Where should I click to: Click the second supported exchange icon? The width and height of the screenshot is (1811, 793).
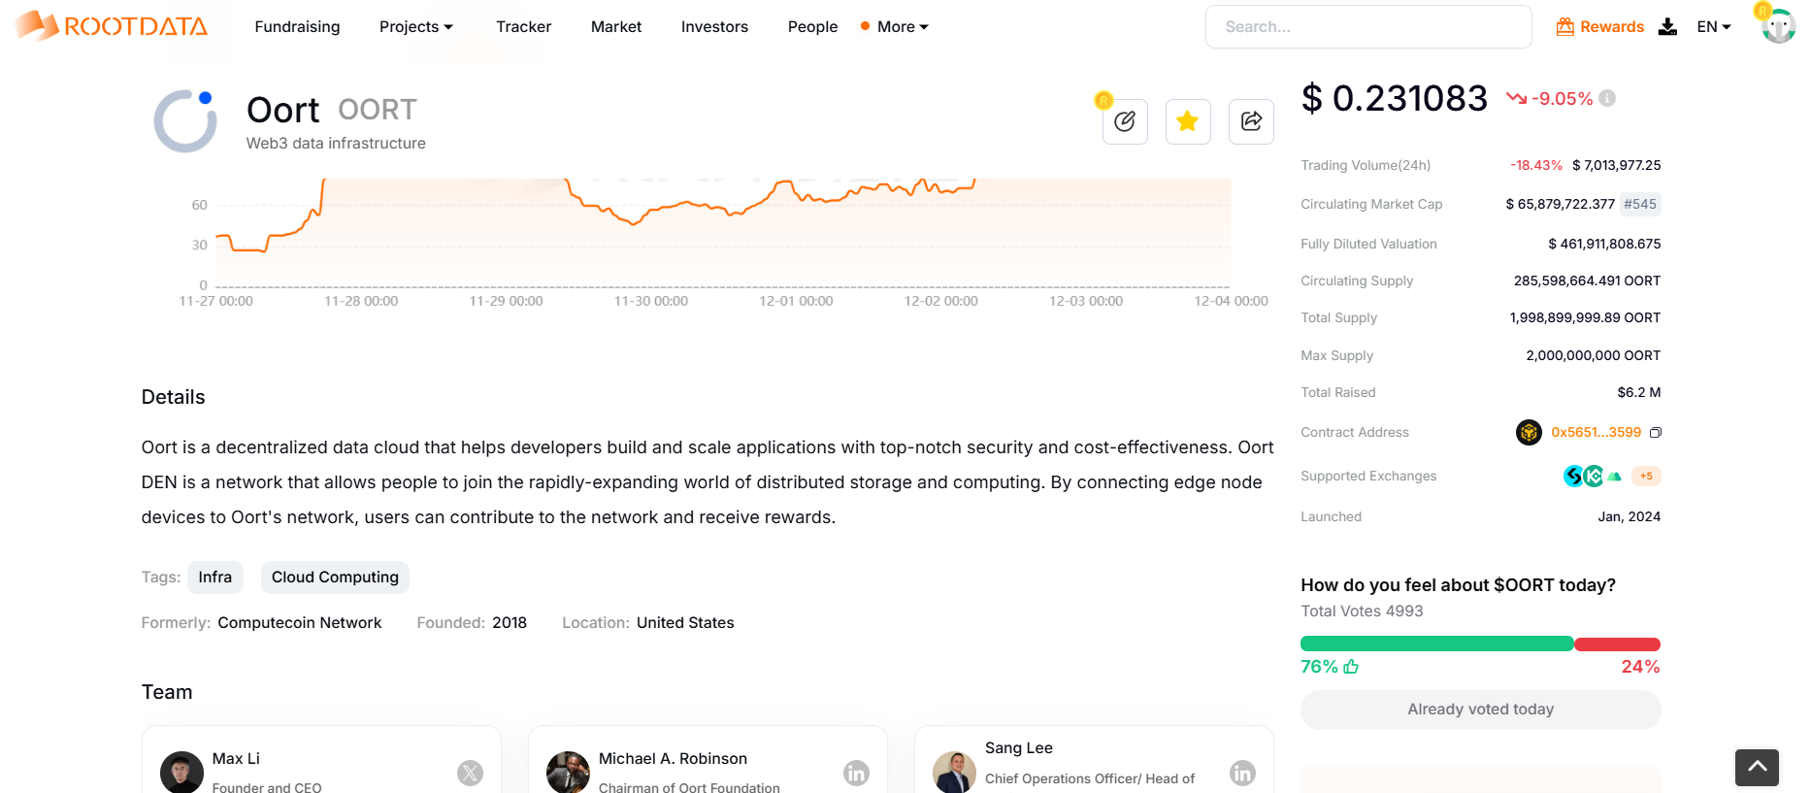(x=1594, y=476)
